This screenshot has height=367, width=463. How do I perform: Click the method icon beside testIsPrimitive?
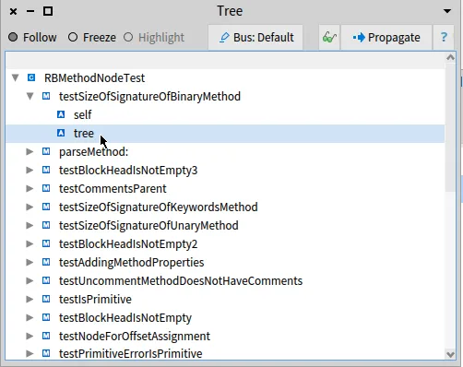pos(46,299)
